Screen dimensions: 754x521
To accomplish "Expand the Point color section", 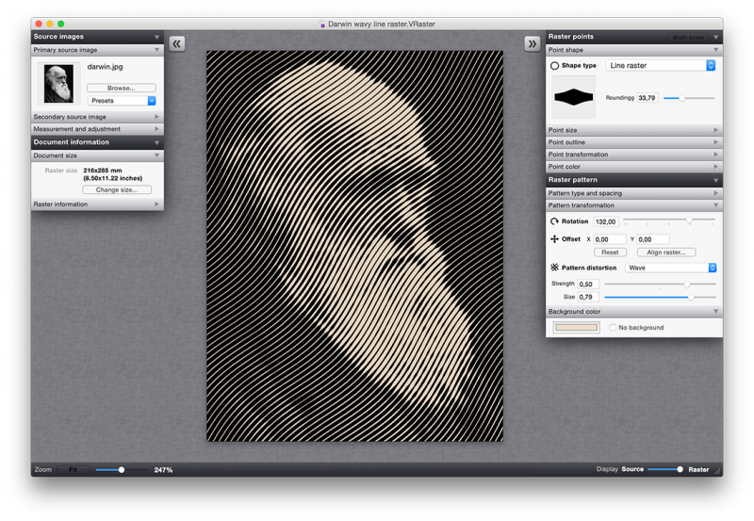I will pyautogui.click(x=634, y=167).
